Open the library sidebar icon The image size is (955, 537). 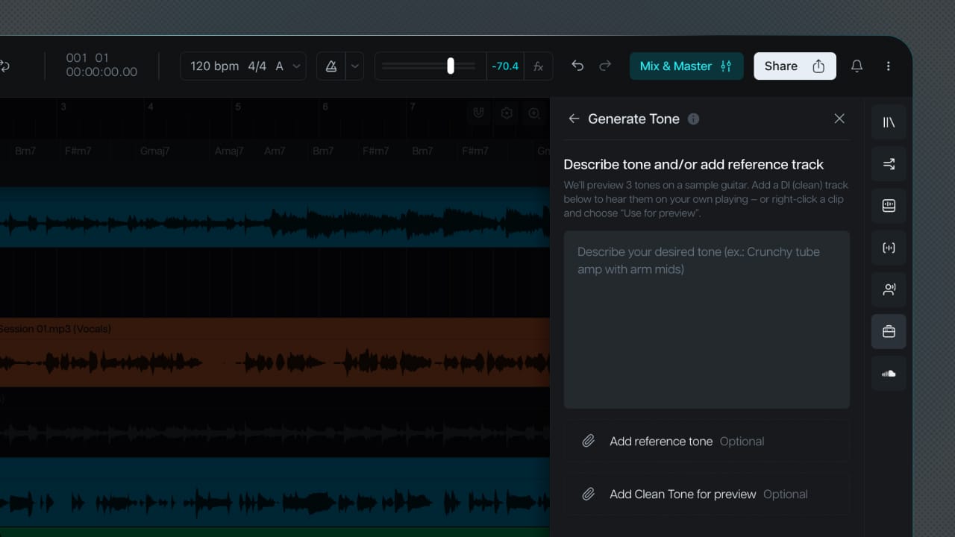pos(889,122)
